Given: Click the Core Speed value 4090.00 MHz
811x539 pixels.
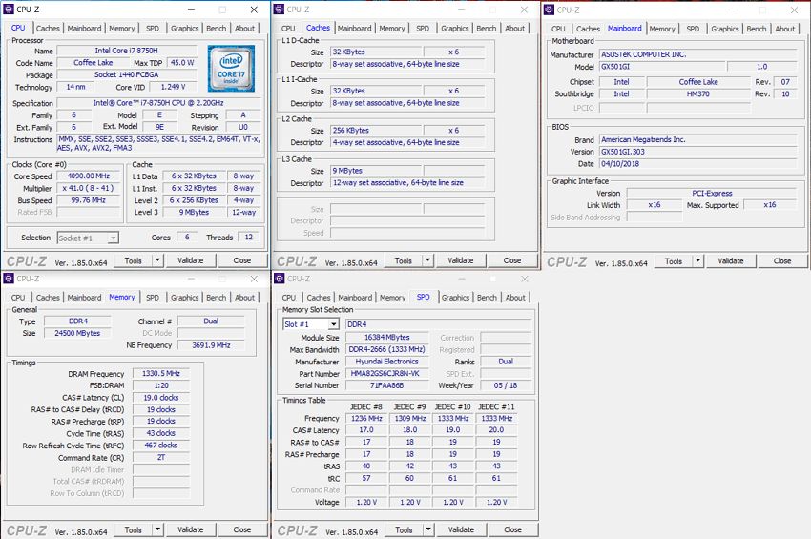Looking at the screenshot, I should (x=89, y=176).
